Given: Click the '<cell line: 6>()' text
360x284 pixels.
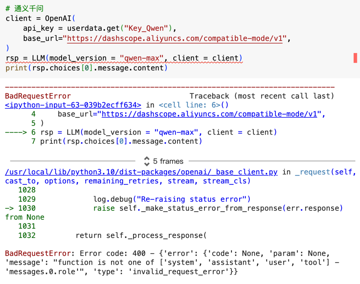Looking at the screenshot, I should (x=194, y=105).
